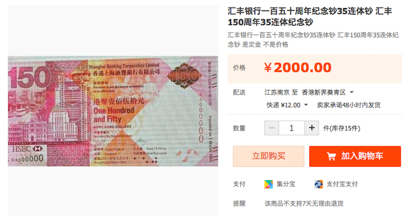This screenshot has height=218, width=409.
Task: Expand the 快递 ¥12.00 shipping dropdown
Action: 287,105
